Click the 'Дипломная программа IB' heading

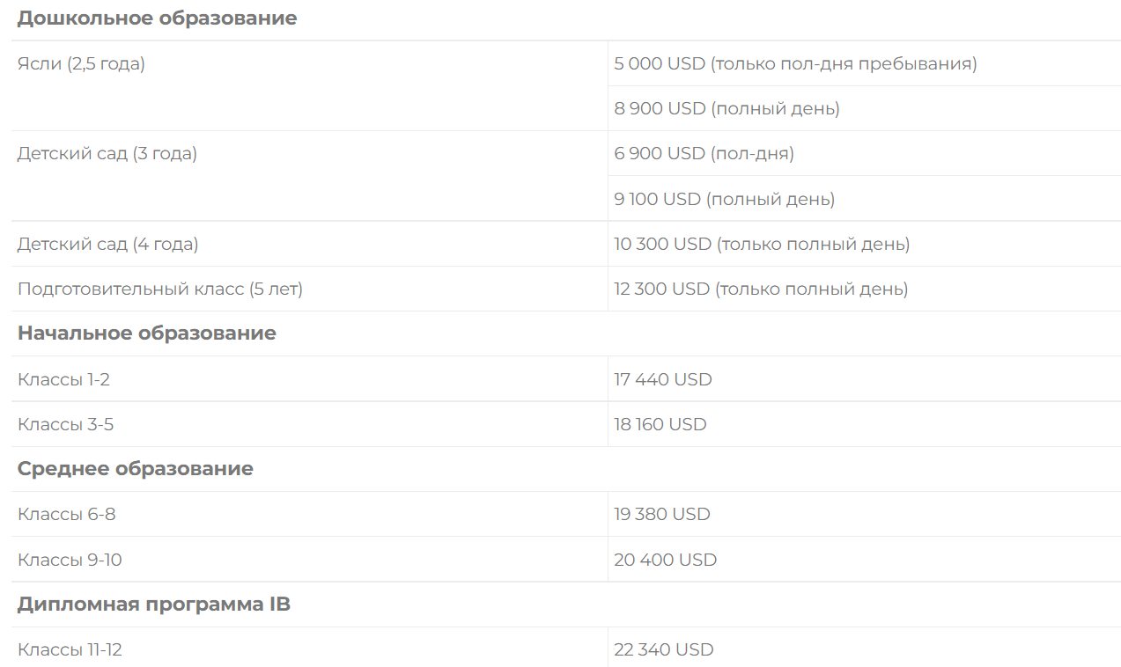(153, 605)
